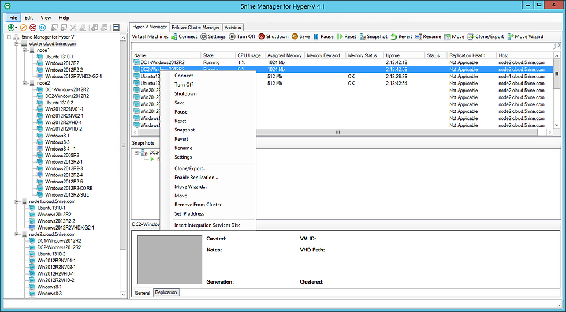The height and width of the screenshot is (312, 566).
Task: Click the orange Edit pencil icon
Action: (23, 27)
